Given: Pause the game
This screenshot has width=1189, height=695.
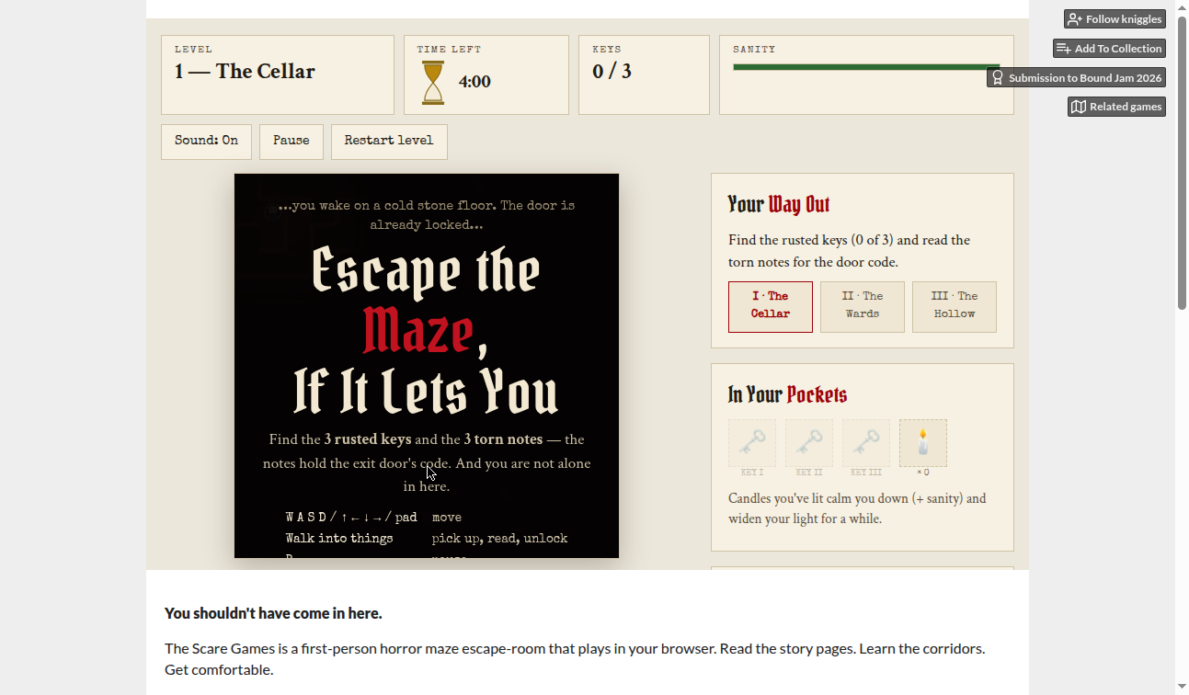Looking at the screenshot, I should (x=292, y=142).
